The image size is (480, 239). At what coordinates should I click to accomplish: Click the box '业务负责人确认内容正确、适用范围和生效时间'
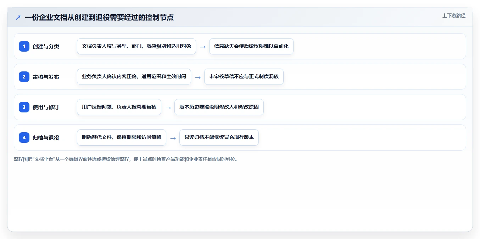134,77
